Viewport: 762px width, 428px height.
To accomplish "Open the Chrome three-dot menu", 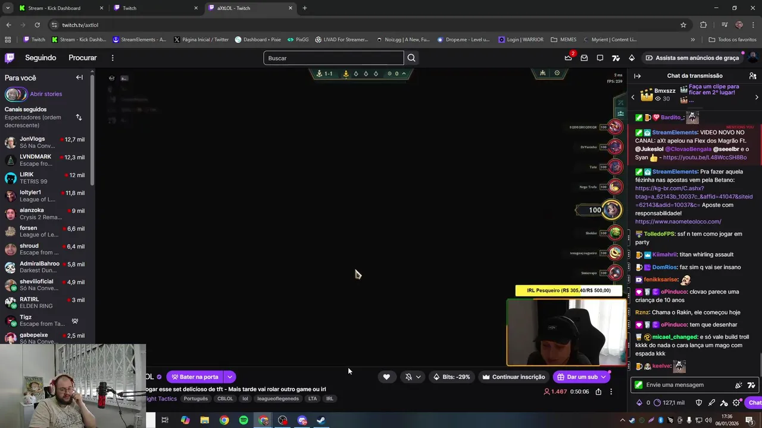I will (753, 25).
